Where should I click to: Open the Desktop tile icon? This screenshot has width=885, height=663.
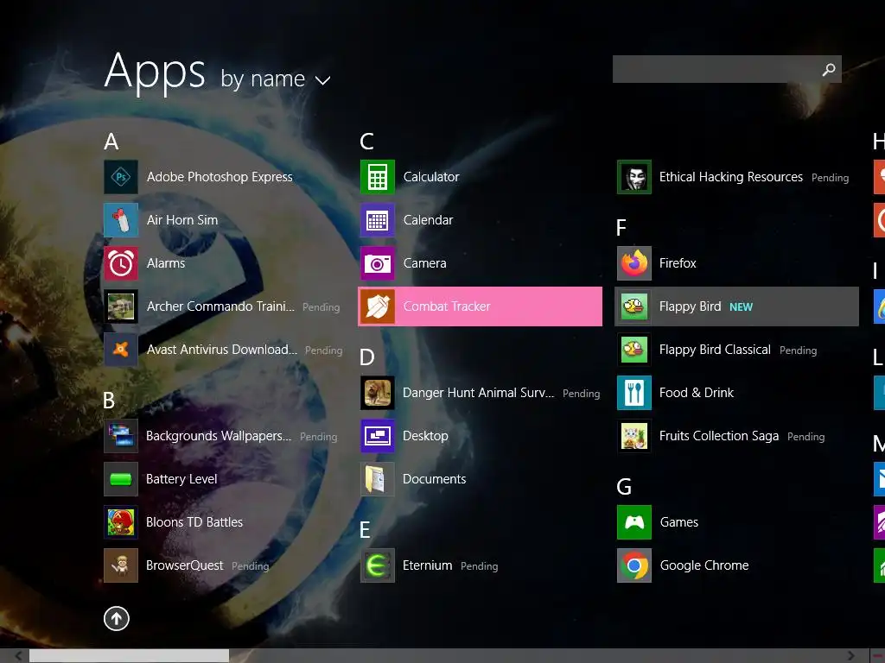[378, 436]
